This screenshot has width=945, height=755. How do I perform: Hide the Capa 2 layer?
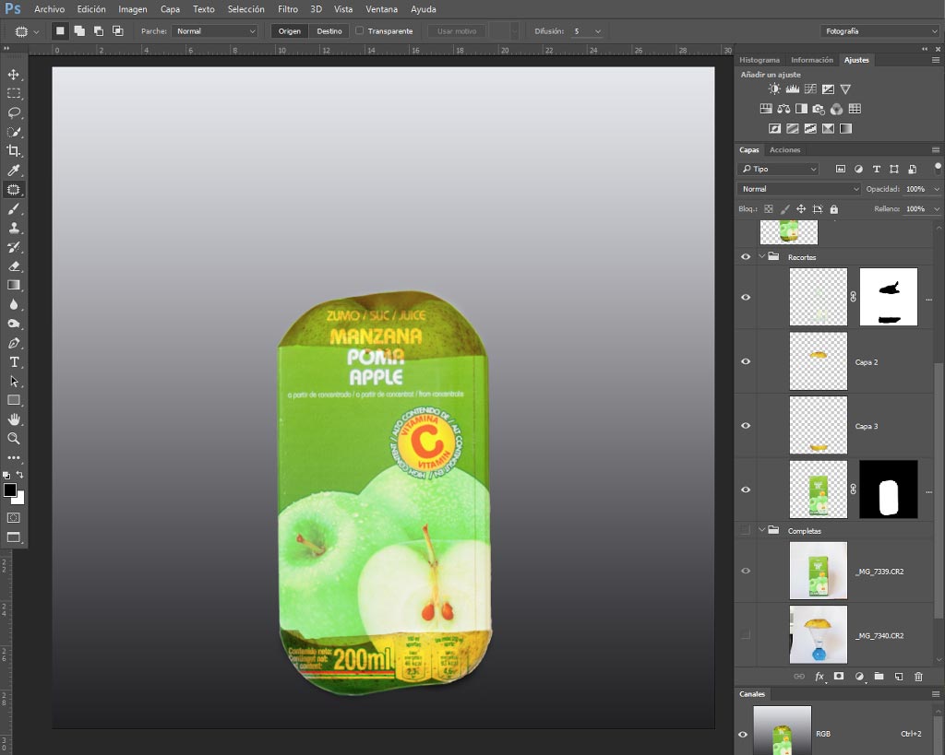[x=746, y=361]
